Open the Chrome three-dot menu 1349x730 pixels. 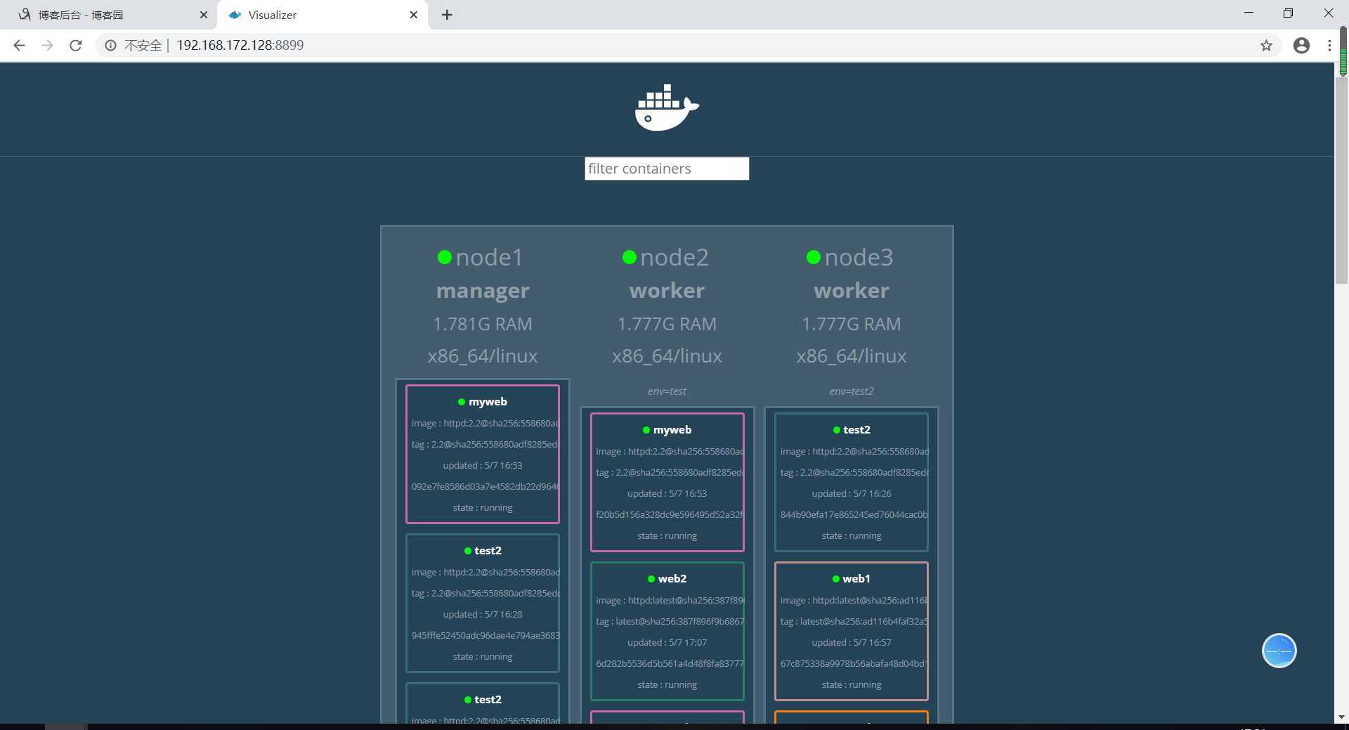click(x=1329, y=45)
